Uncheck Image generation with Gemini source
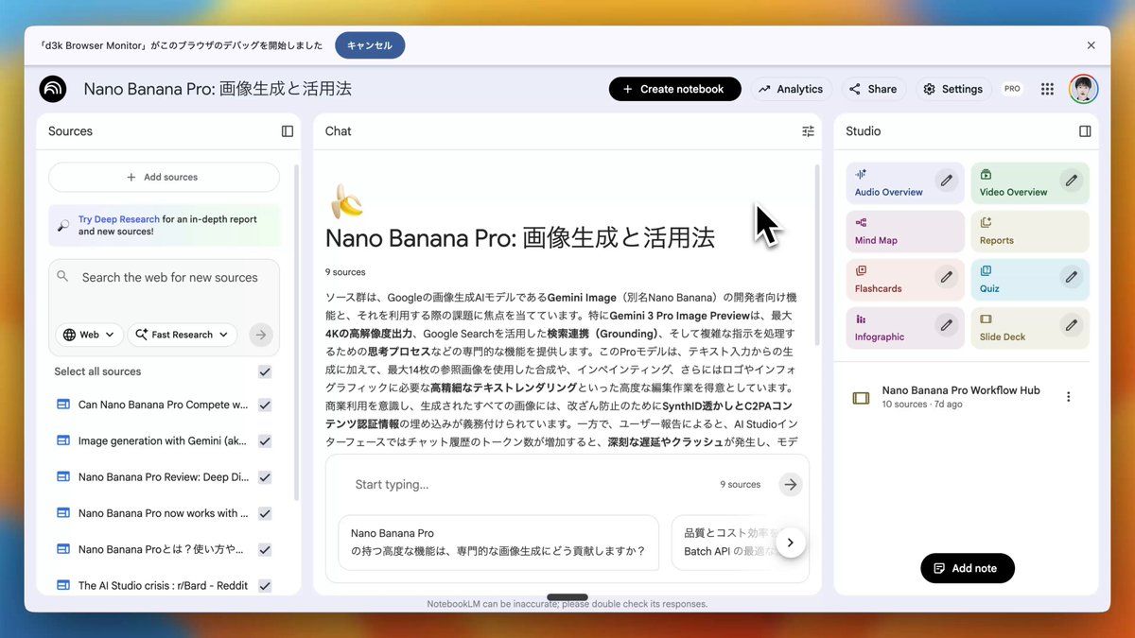 pyautogui.click(x=265, y=440)
